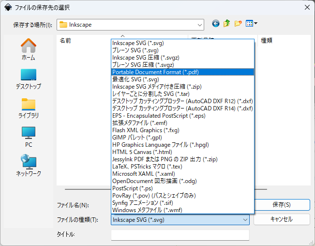Click the Inkscape logo in title bar
The height and width of the screenshot is (246, 315).
point(8,7)
